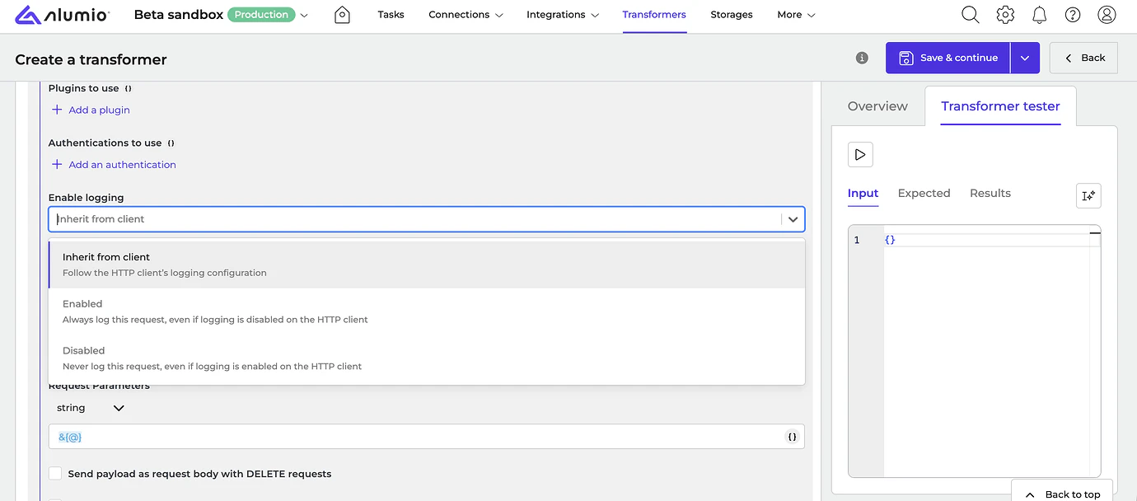
Task: Click the Add an authentication link
Action: pos(114,165)
